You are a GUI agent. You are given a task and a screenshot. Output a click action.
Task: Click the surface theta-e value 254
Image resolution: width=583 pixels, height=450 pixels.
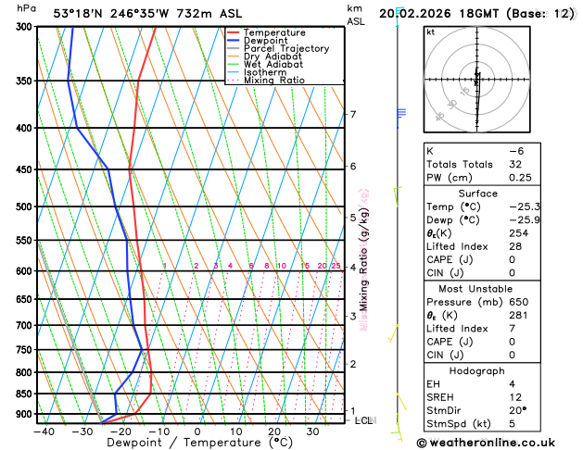(519, 233)
